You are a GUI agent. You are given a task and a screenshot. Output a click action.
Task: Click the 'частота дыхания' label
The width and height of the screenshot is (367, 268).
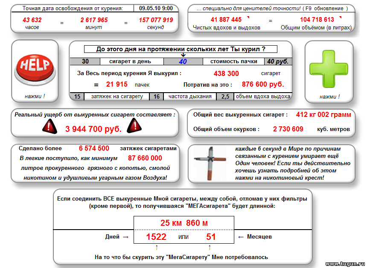pos(190,96)
